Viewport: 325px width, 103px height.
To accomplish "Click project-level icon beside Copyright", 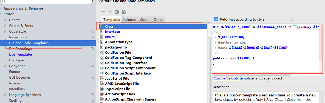I will [92, 66].
